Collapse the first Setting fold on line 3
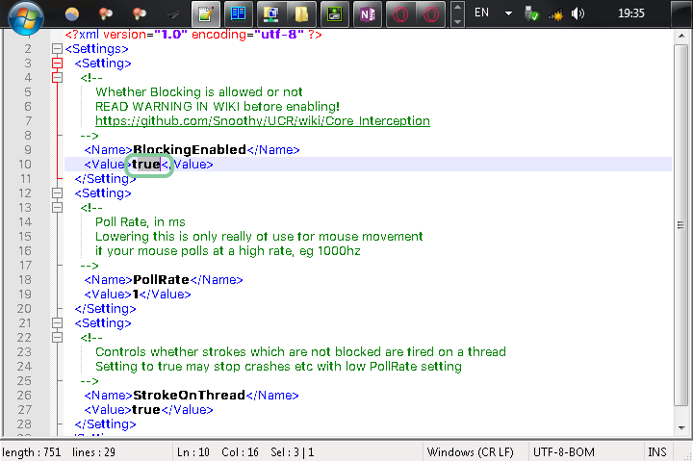The width and height of the screenshot is (693, 462). pyautogui.click(x=57, y=64)
